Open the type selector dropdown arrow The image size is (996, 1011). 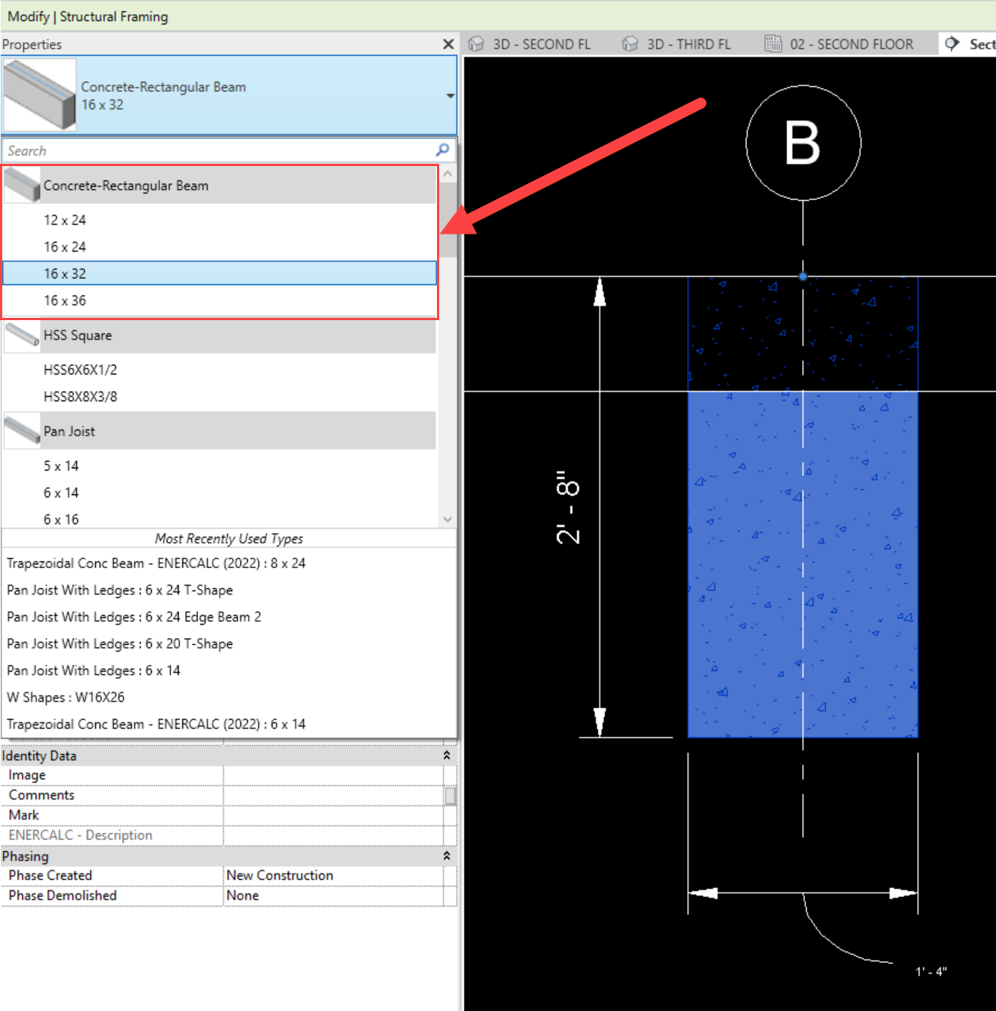[x=450, y=96]
